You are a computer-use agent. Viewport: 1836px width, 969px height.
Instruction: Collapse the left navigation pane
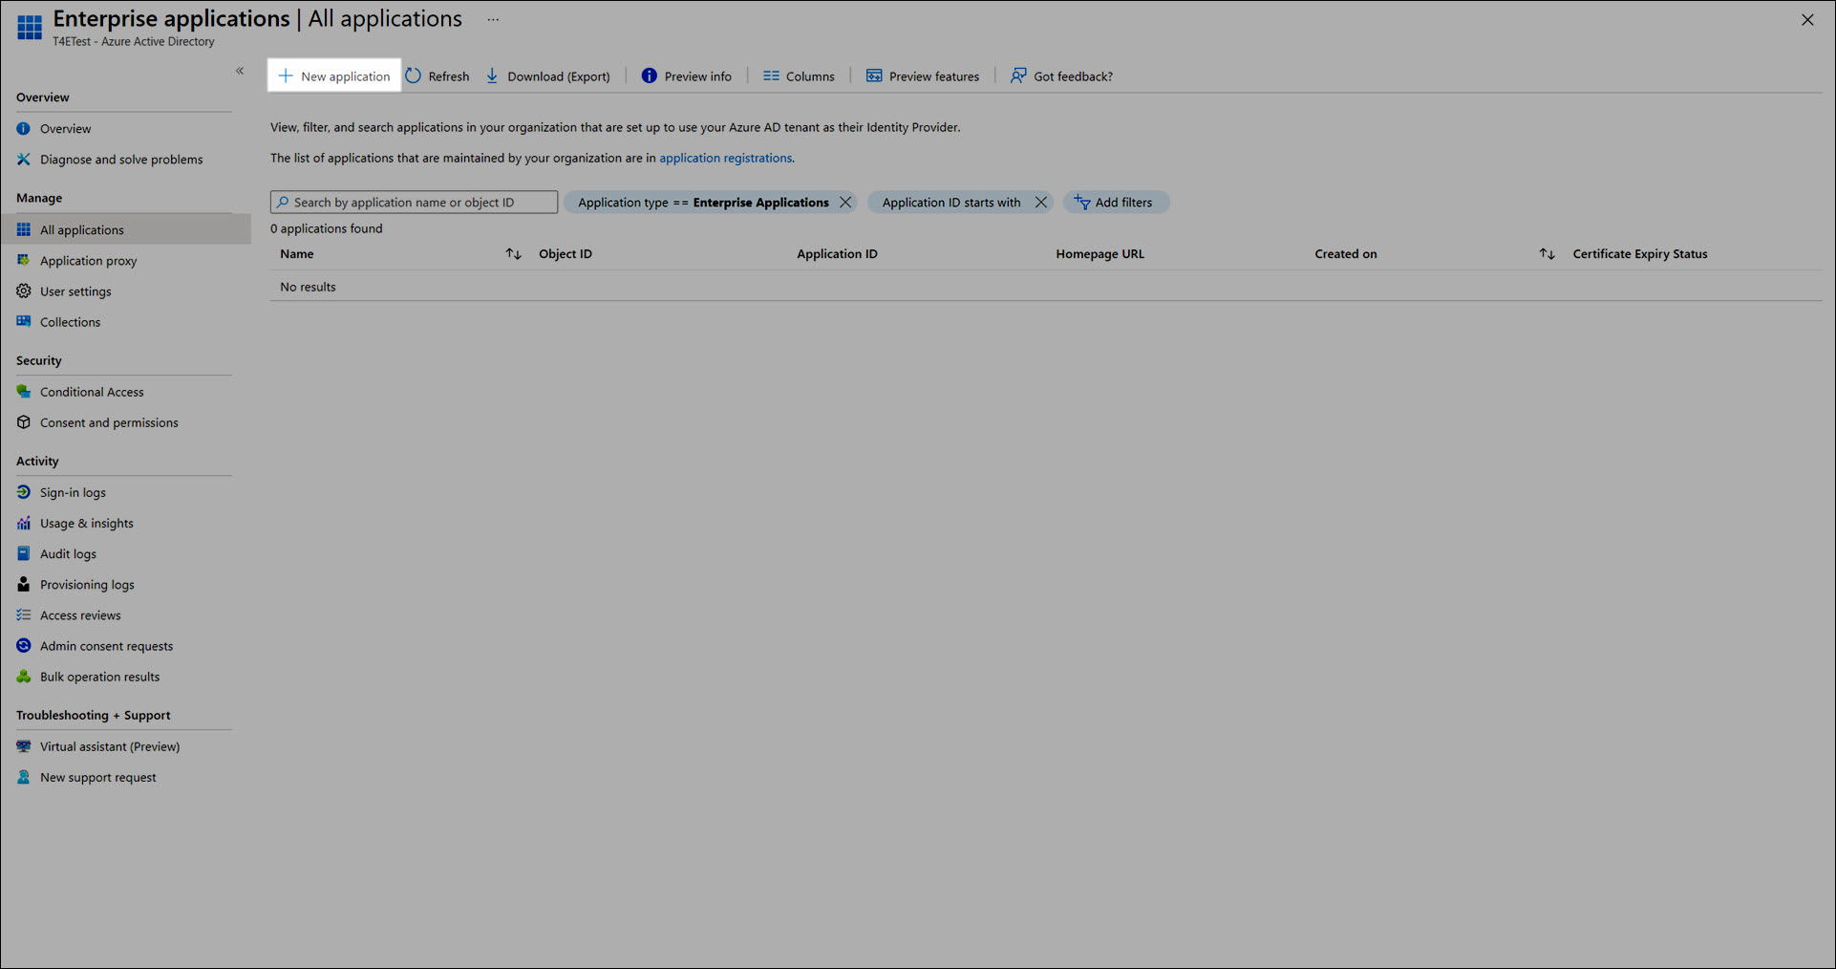(240, 71)
